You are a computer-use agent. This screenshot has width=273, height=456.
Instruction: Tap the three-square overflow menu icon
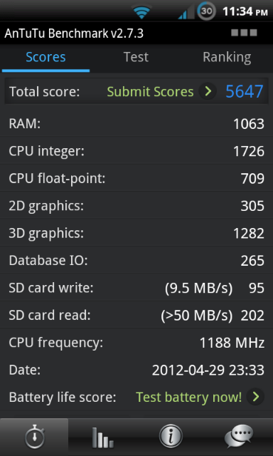click(x=244, y=33)
